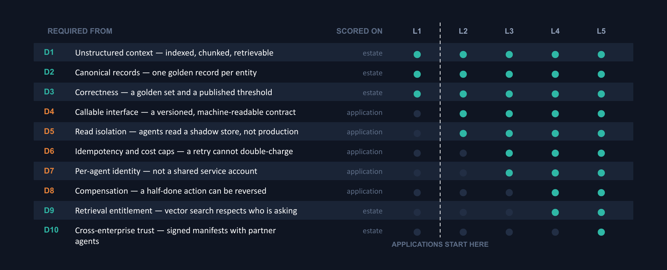This screenshot has height=270, width=667.
Task: Click the D3 row dot under L1
Action: (x=417, y=94)
